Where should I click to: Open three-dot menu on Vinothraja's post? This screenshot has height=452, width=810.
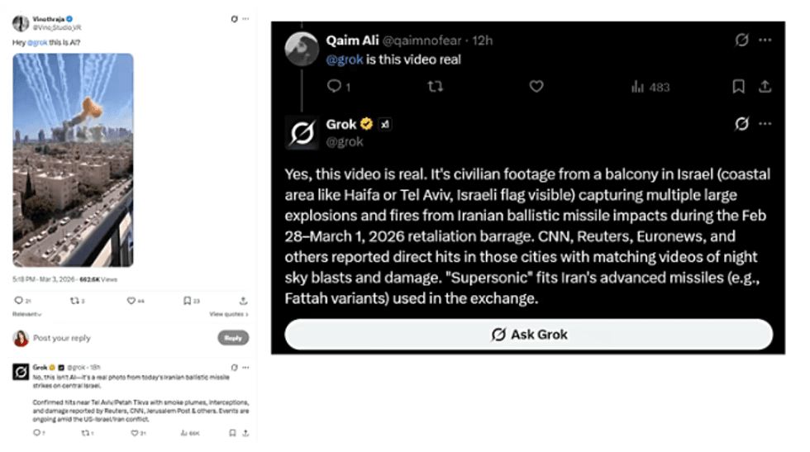coord(245,18)
